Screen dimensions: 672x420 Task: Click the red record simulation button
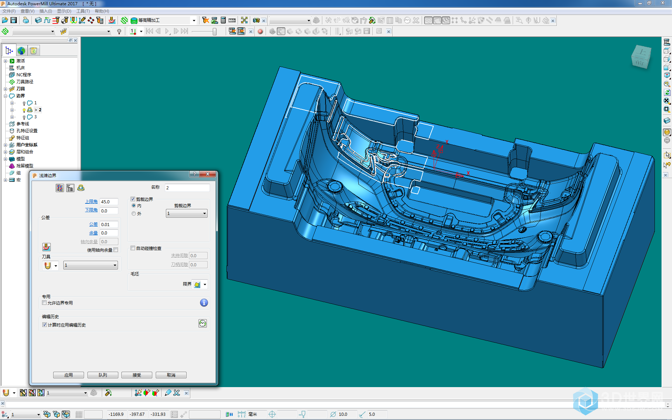pyautogui.click(x=260, y=31)
